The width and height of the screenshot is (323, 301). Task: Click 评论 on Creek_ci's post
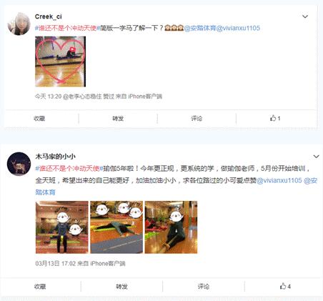(197, 118)
